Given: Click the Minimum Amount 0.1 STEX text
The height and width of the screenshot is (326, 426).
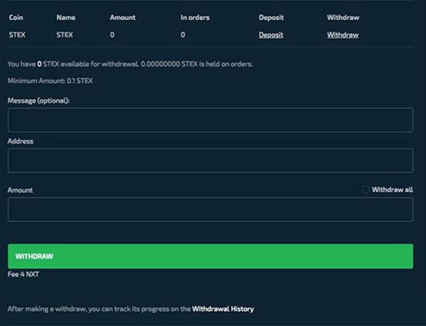Looking at the screenshot, I should click(x=50, y=81).
